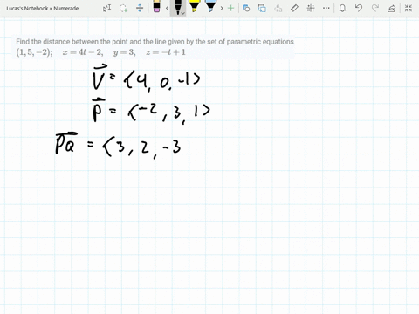Add a new pen with plus button
Viewport: 419px width, 314px height.
[x=230, y=8]
